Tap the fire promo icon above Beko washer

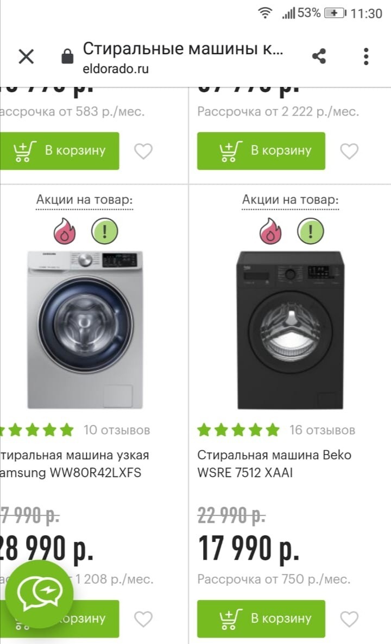click(270, 231)
